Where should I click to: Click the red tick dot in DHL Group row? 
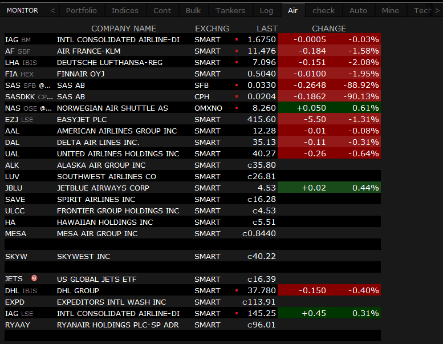(x=237, y=290)
